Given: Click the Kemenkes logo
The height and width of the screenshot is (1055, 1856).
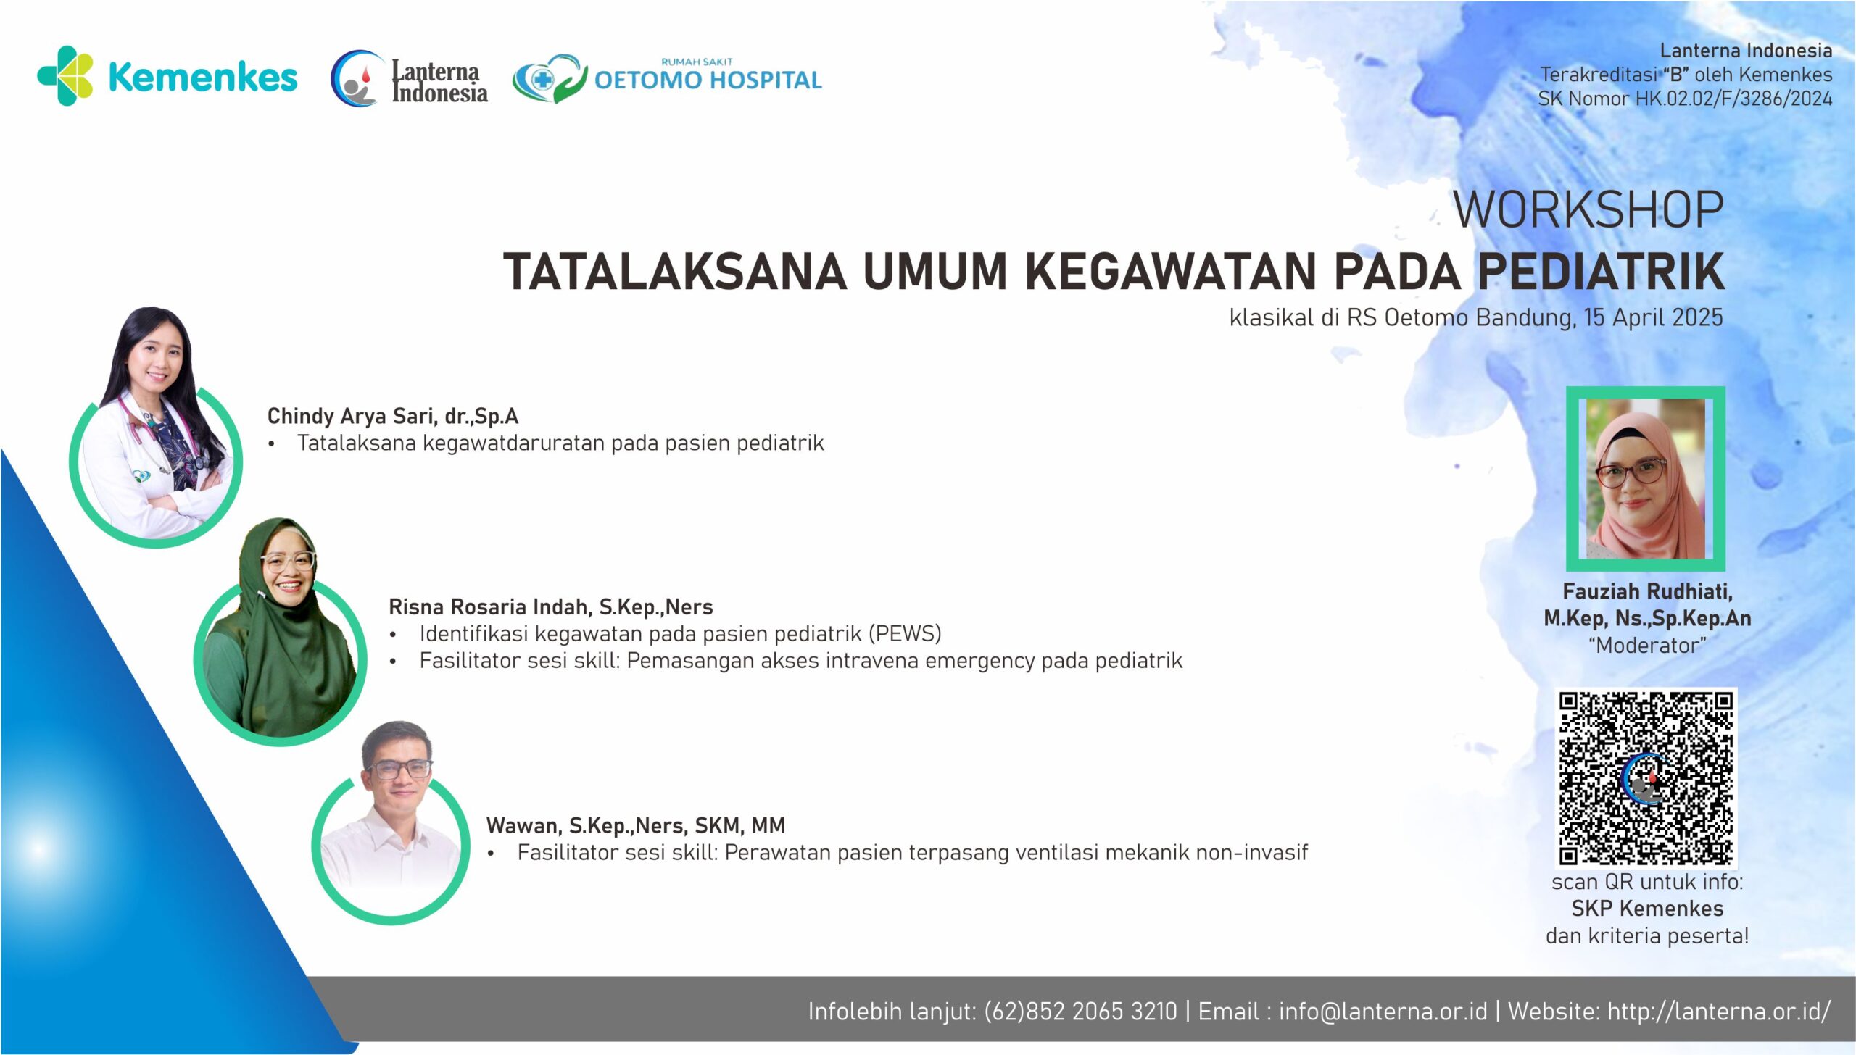Looking at the screenshot, I should coord(167,76).
